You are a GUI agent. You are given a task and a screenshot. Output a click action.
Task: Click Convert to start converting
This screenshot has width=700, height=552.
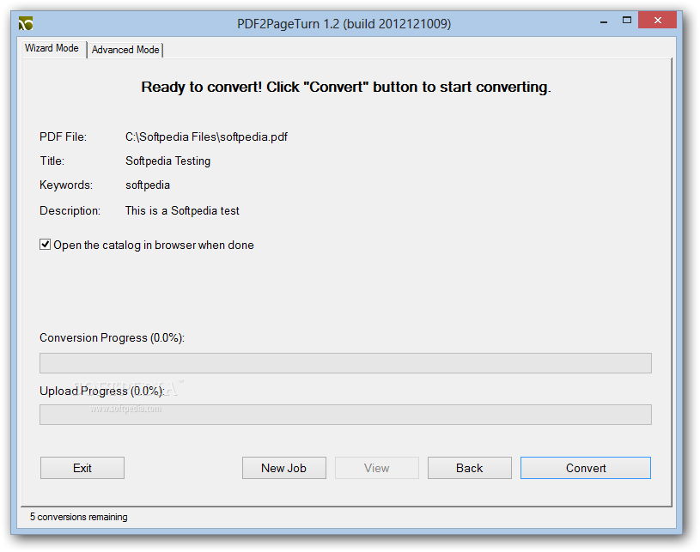[x=586, y=468]
